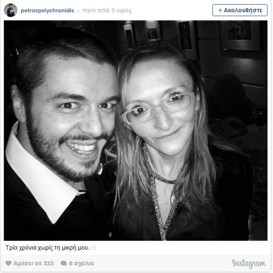Click the framed picture on background wall
Image resolution: width=273 pixels, height=273 pixels.
click(241, 35)
